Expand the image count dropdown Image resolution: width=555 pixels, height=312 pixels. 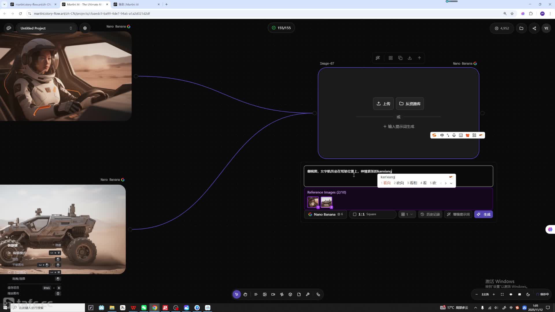(407, 214)
